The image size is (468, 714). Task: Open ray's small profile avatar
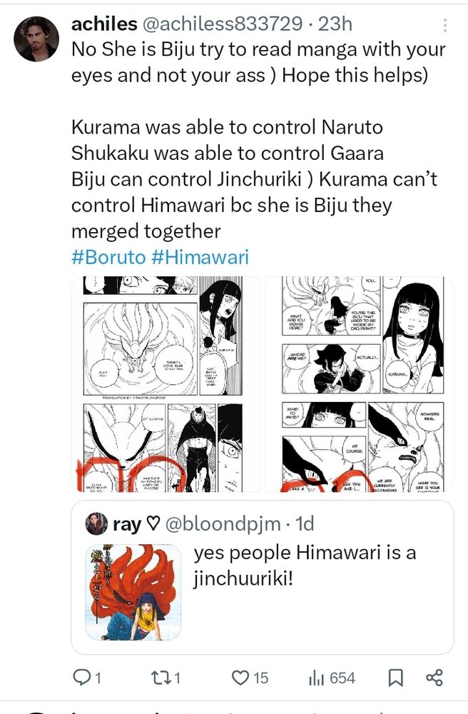pos(96,524)
